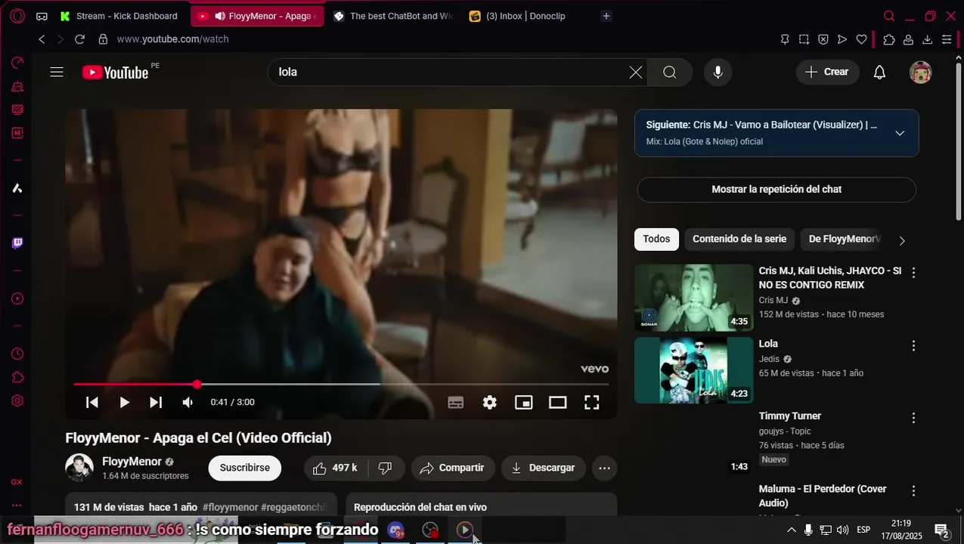The width and height of the screenshot is (964, 544).
Task: Mute the video volume
Action: click(x=188, y=403)
